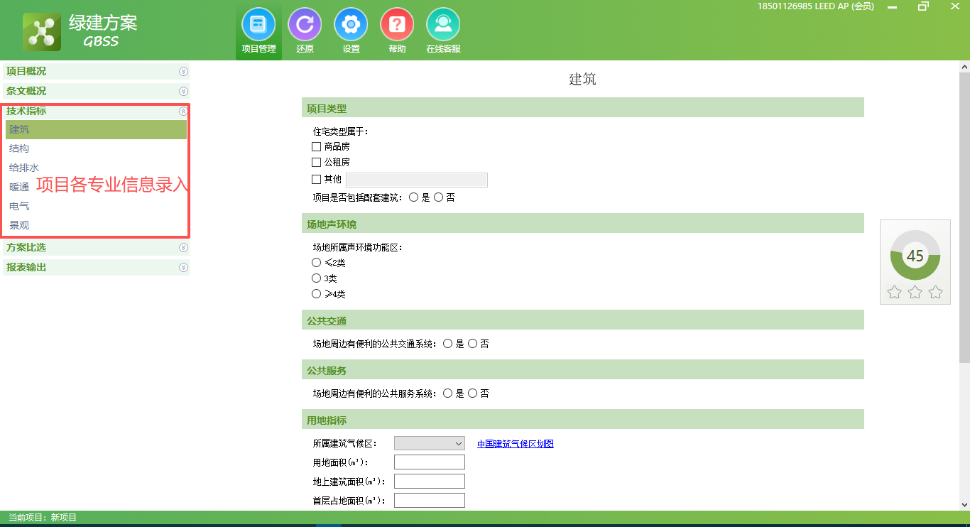970x527 pixels.
Task: Collapse the 技术指标 section
Action: (183, 111)
